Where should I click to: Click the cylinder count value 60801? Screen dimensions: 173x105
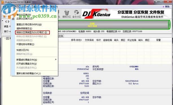[86, 73]
